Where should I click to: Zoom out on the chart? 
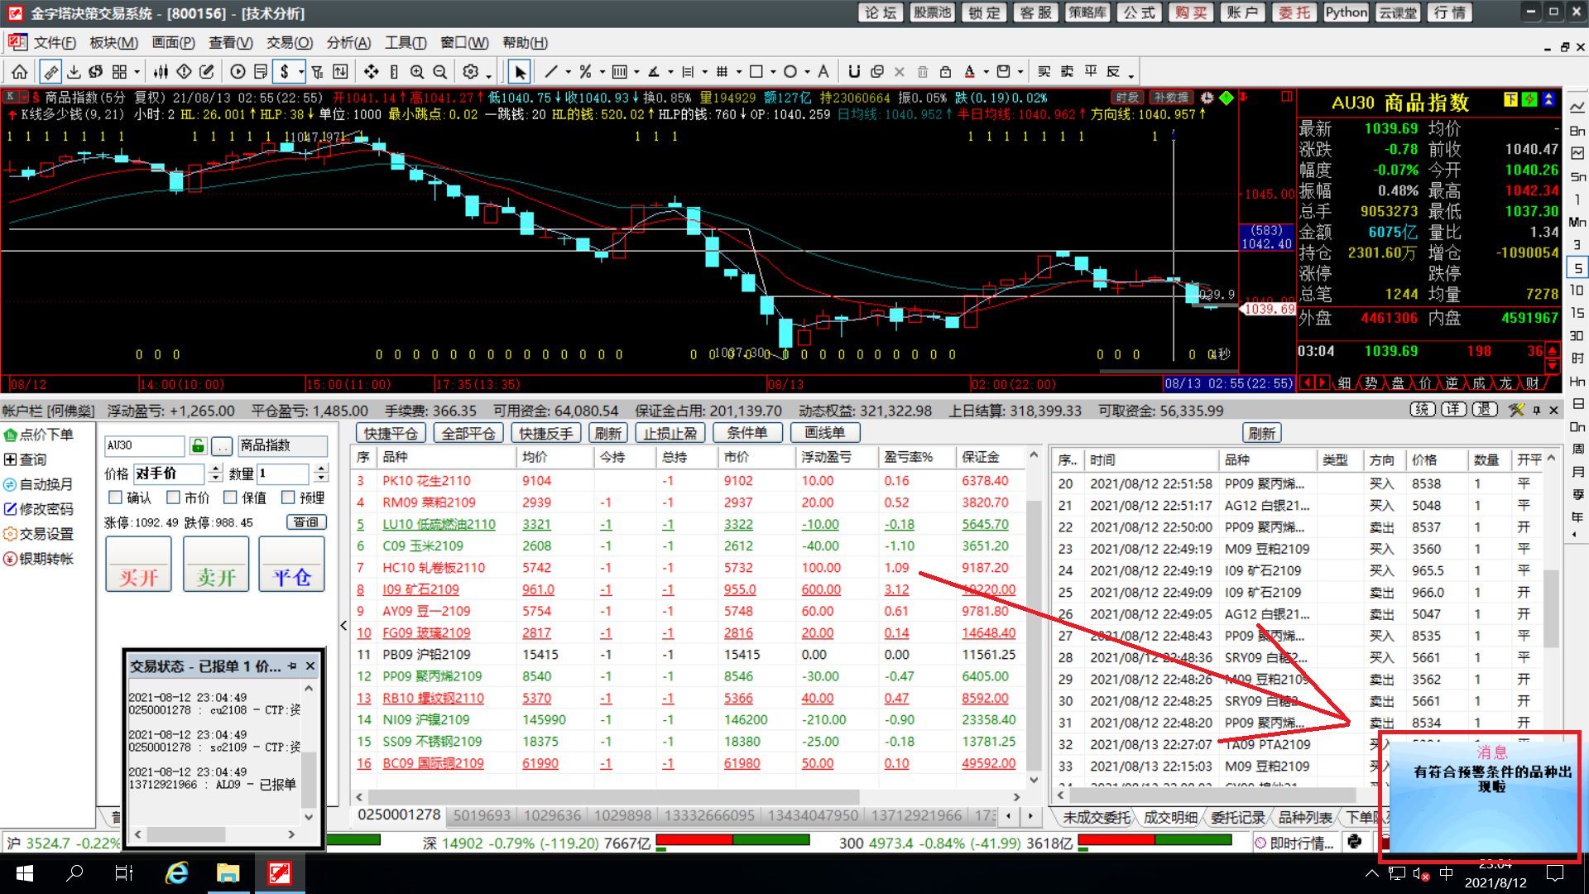pyautogui.click(x=440, y=72)
